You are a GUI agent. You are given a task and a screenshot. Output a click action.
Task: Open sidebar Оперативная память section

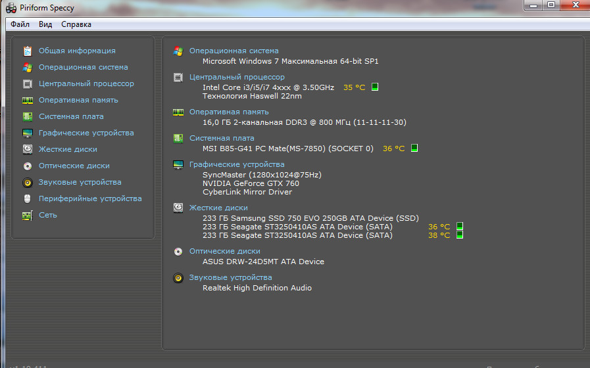(x=78, y=100)
